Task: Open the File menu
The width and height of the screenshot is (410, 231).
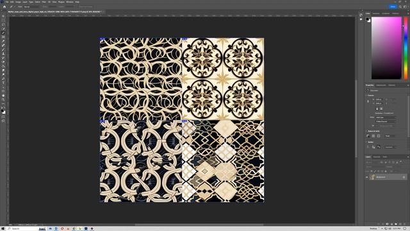Action: coord(7,2)
